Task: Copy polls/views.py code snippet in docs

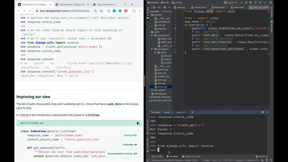Action: click(138, 123)
